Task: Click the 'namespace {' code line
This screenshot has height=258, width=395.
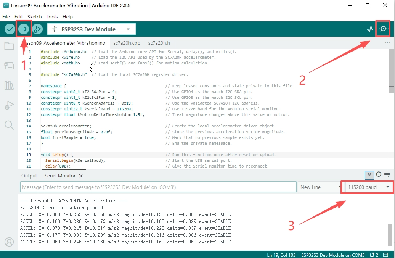Action: point(53,86)
